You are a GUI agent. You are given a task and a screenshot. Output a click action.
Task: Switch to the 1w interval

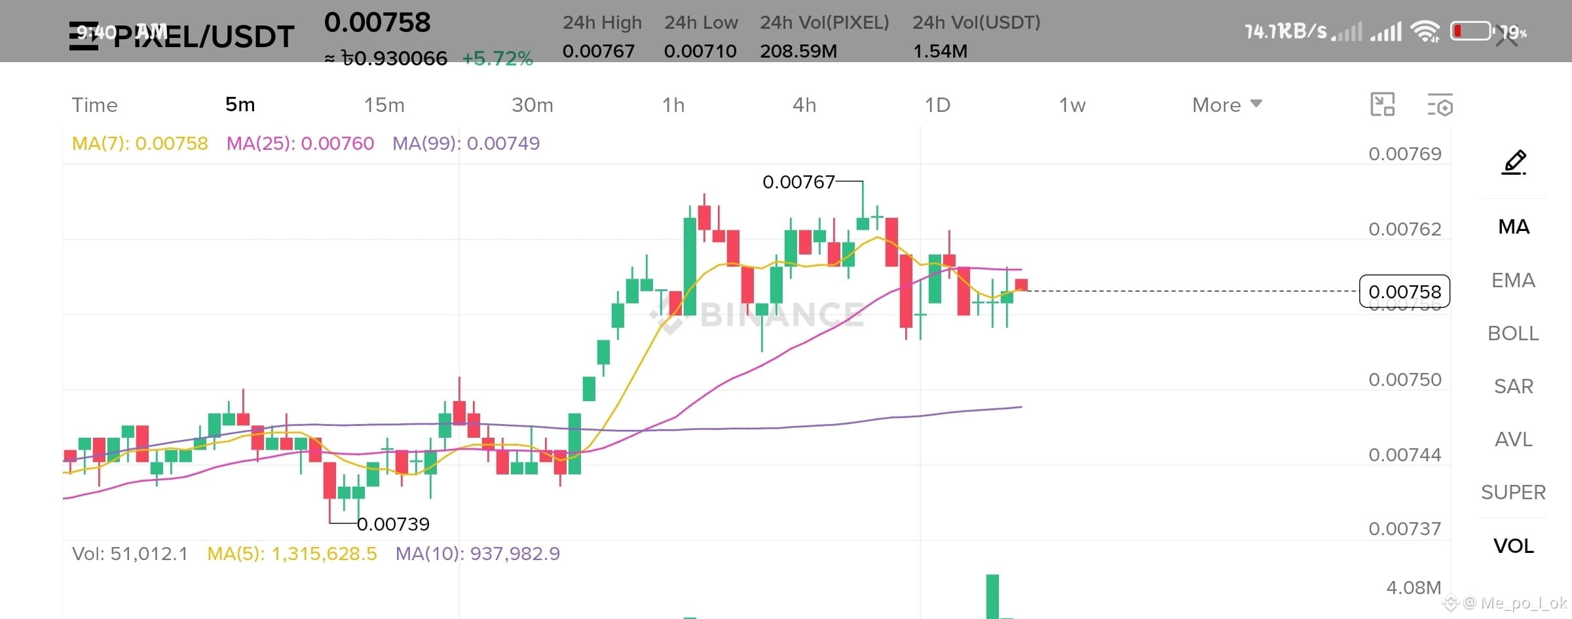[1072, 105]
